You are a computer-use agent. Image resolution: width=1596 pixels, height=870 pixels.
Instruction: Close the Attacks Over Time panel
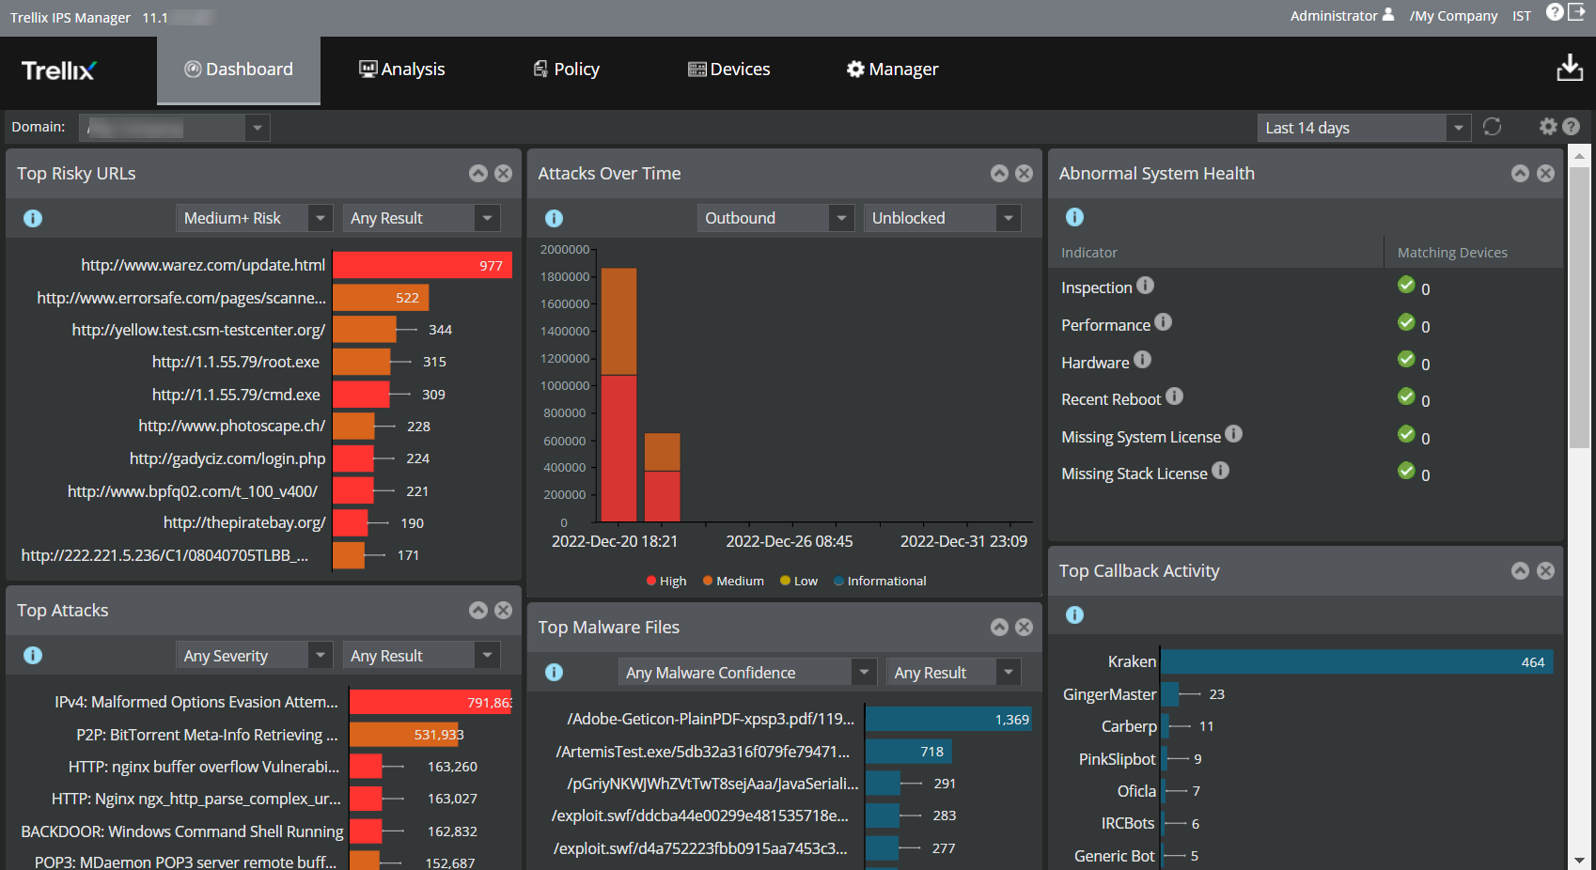(x=1025, y=173)
